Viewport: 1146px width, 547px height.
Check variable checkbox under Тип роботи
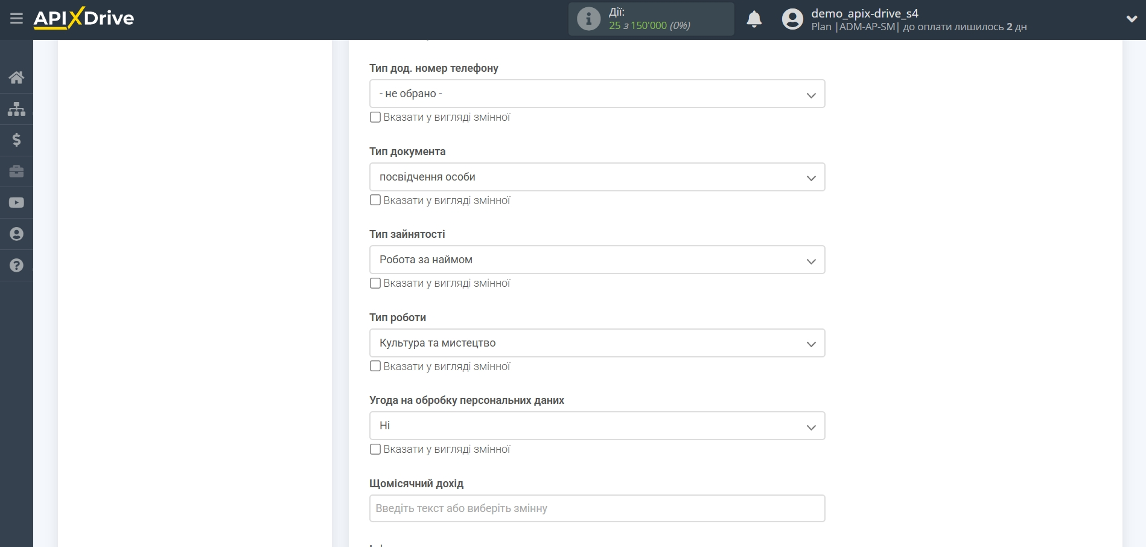[x=375, y=366]
